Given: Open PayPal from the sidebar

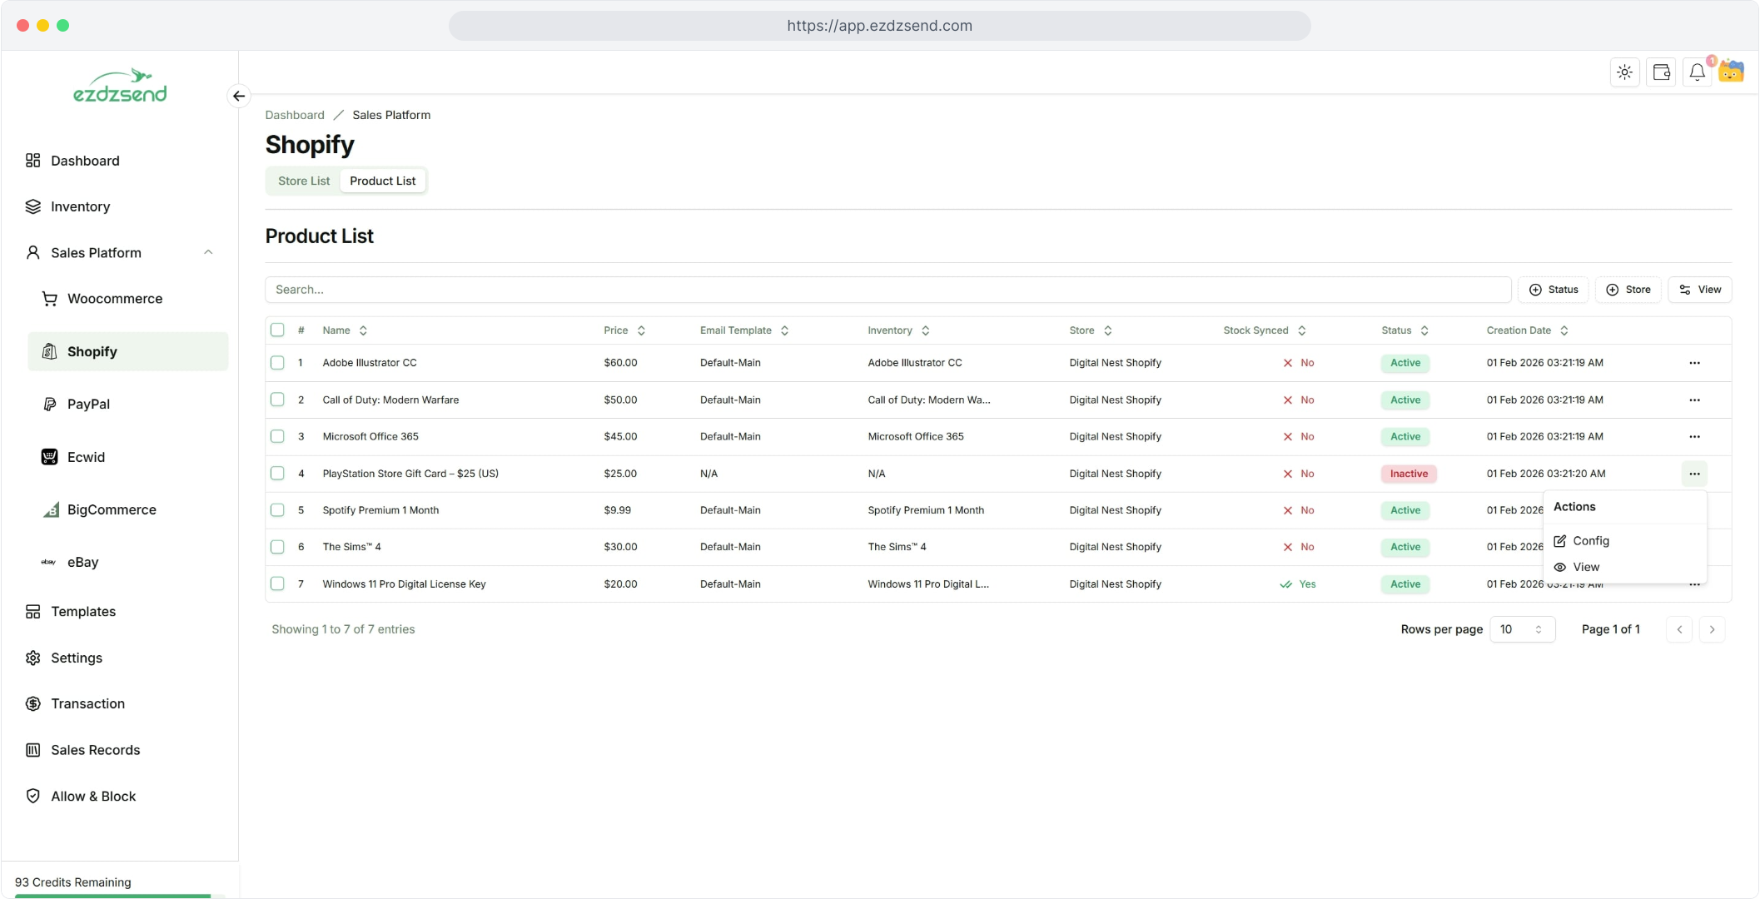Looking at the screenshot, I should [x=88, y=404].
